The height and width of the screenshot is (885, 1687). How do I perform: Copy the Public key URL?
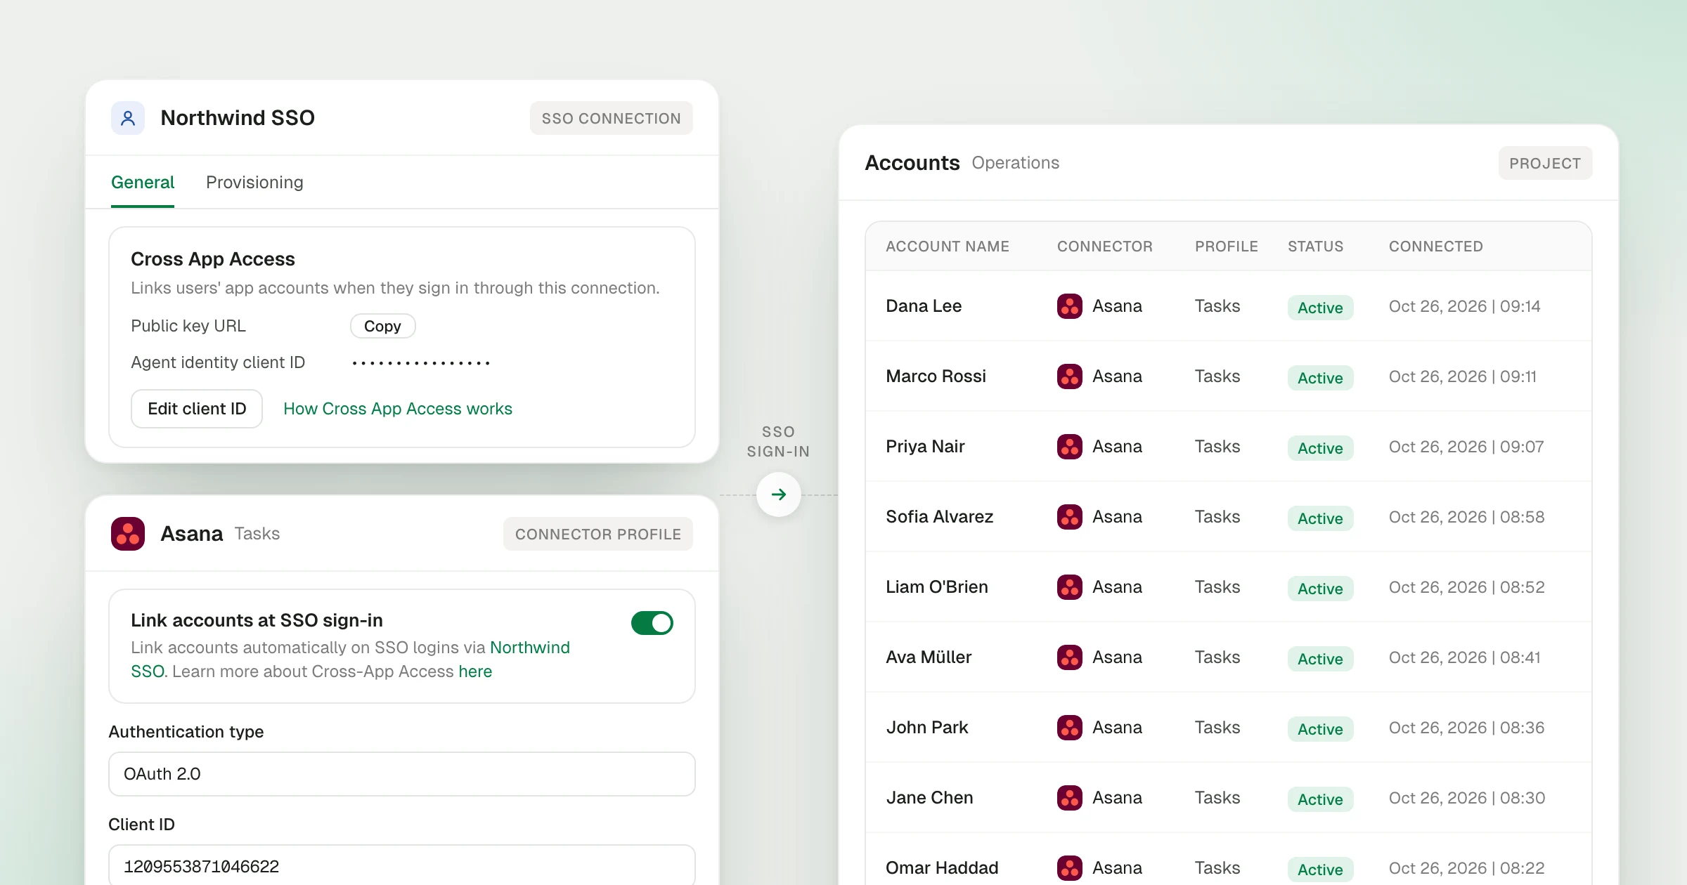point(383,326)
